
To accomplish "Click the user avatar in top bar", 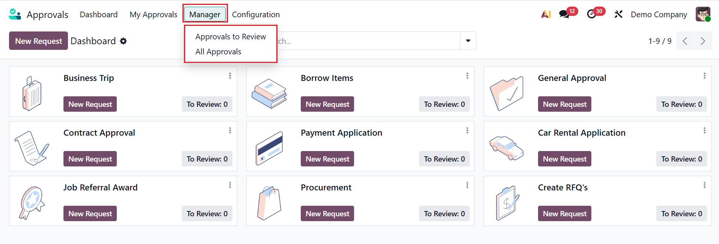I will click(x=703, y=14).
